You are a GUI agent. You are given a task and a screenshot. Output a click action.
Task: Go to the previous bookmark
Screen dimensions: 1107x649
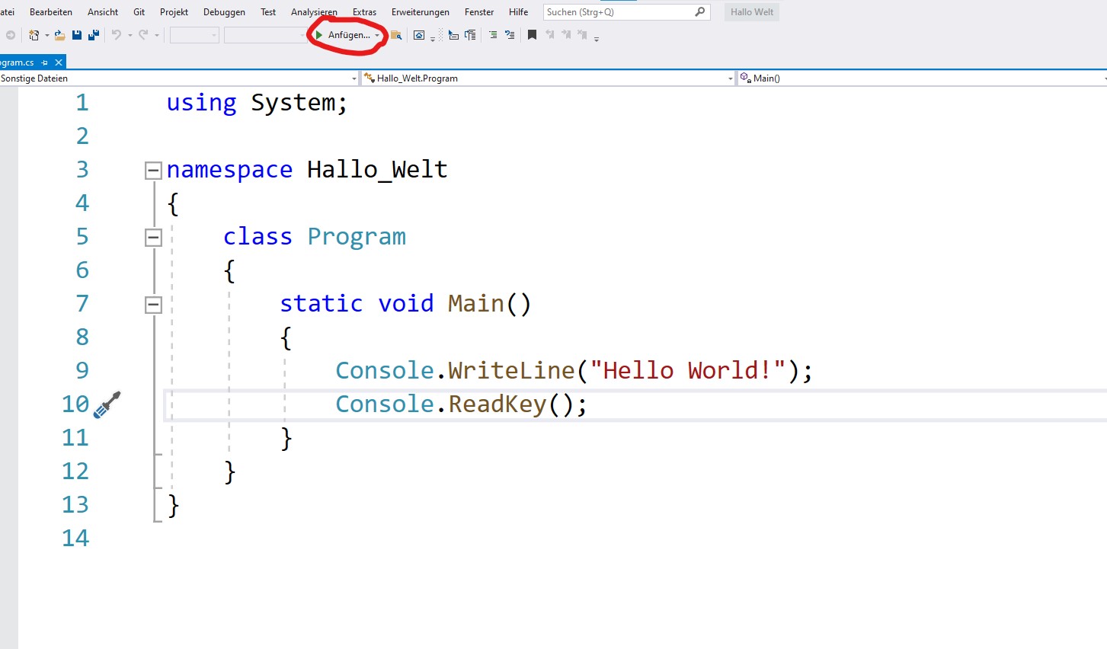549,35
